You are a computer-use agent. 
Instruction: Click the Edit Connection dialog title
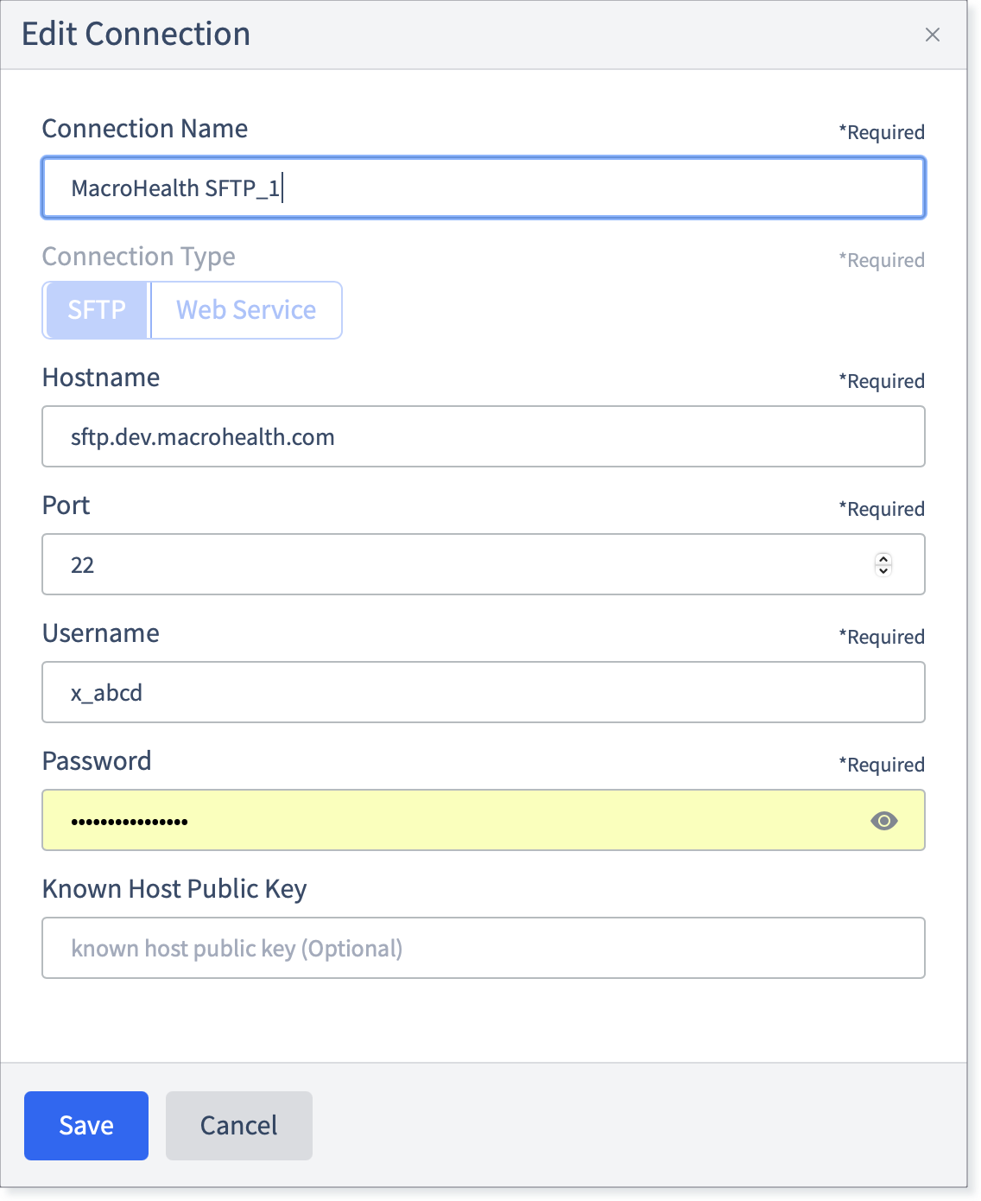click(136, 35)
